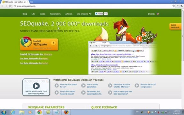The image size is (184, 115).
Task: Play 'How to find out the Keyword density?' icon
Action: [x=57, y=92]
